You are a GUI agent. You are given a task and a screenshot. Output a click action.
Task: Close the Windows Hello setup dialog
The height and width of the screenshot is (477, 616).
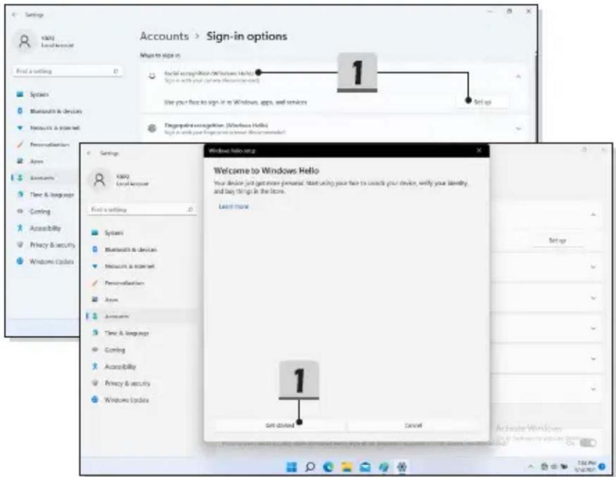[479, 151]
